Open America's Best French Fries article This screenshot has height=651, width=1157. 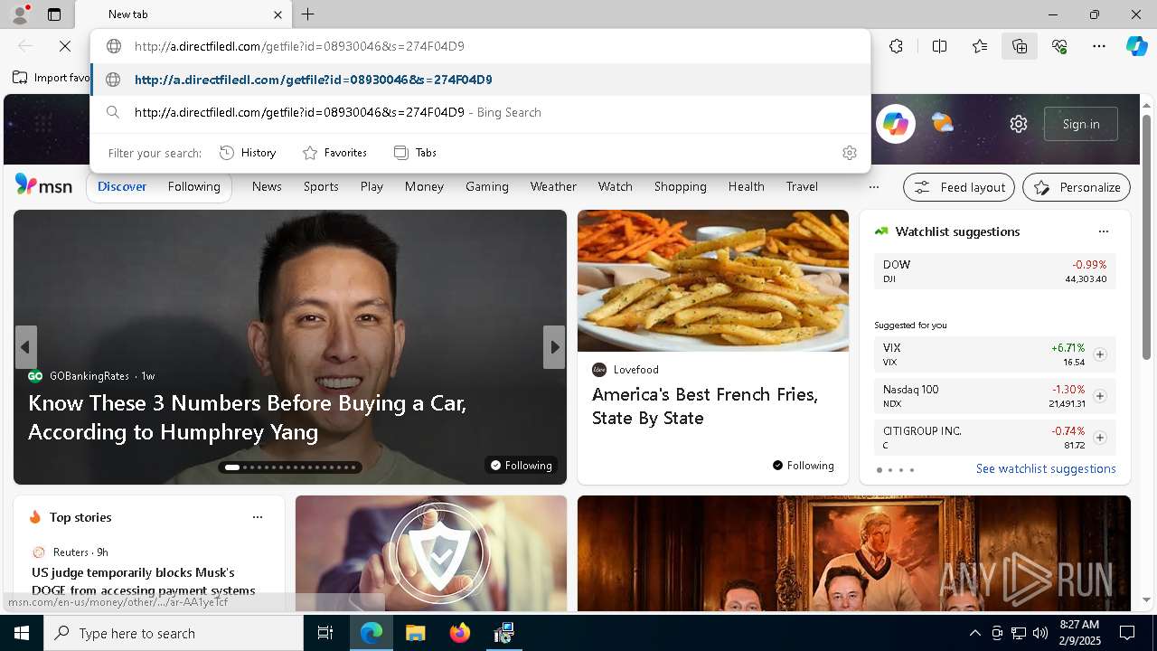tap(705, 406)
